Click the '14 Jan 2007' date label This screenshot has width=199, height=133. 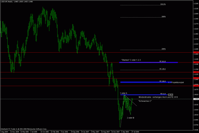(x=85, y=132)
